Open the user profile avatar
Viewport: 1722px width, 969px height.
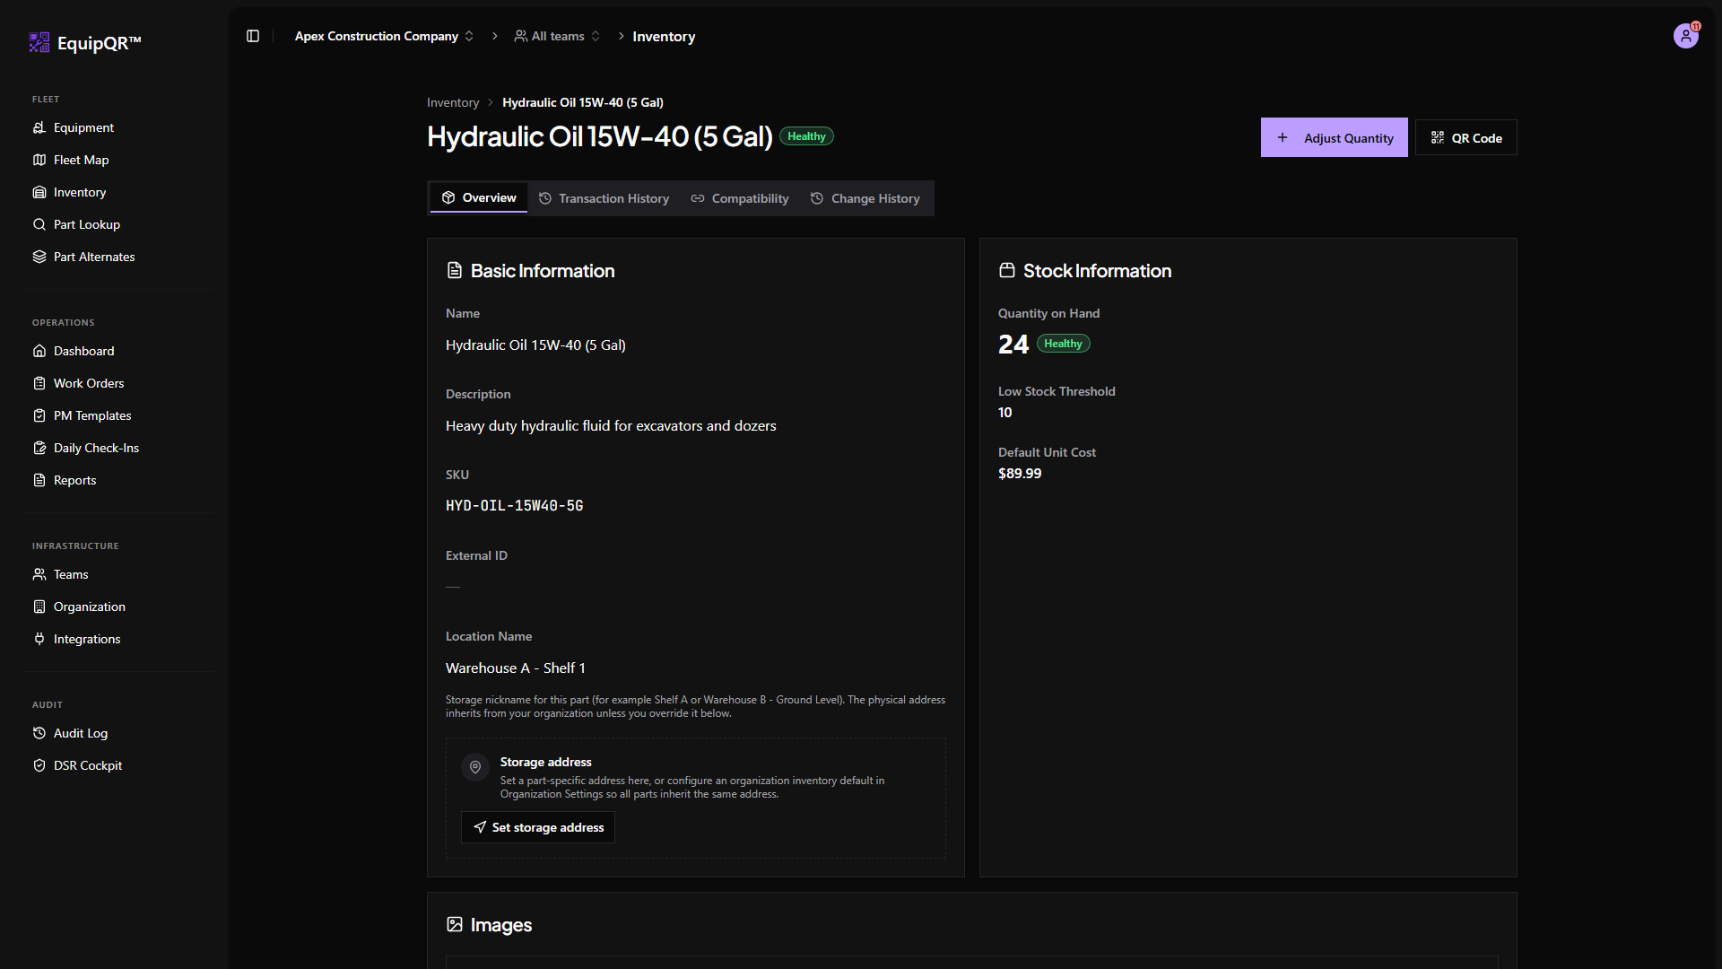1685,37
